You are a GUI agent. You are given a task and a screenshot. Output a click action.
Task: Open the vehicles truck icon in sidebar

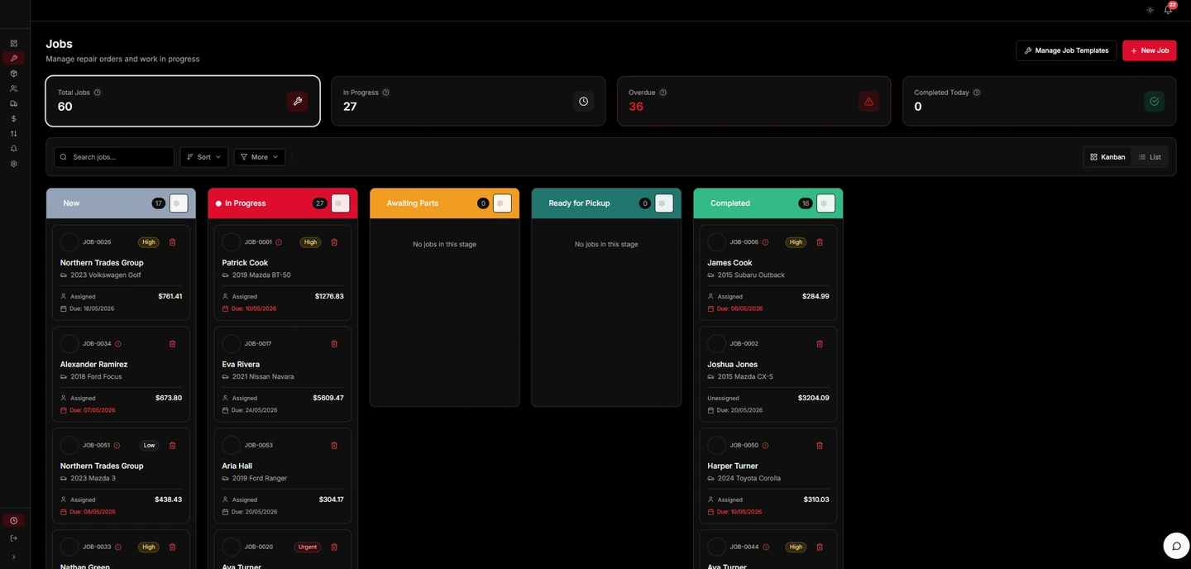[x=13, y=103]
